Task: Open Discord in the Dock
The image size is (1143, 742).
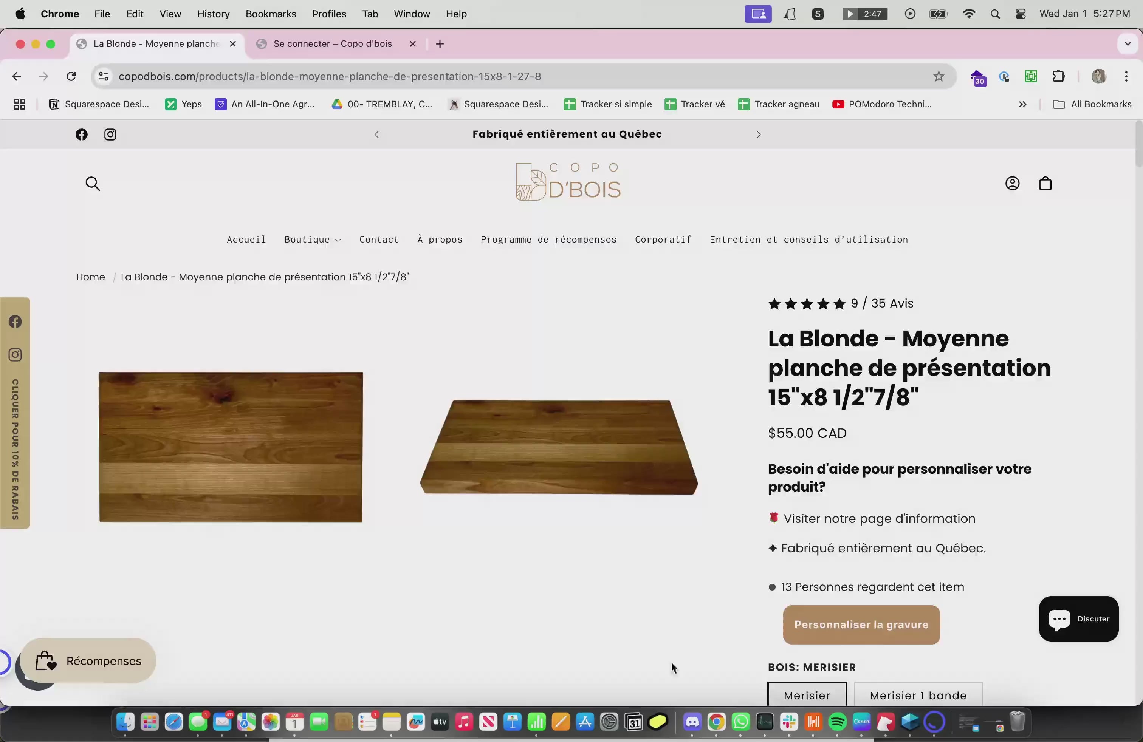Action: (692, 721)
